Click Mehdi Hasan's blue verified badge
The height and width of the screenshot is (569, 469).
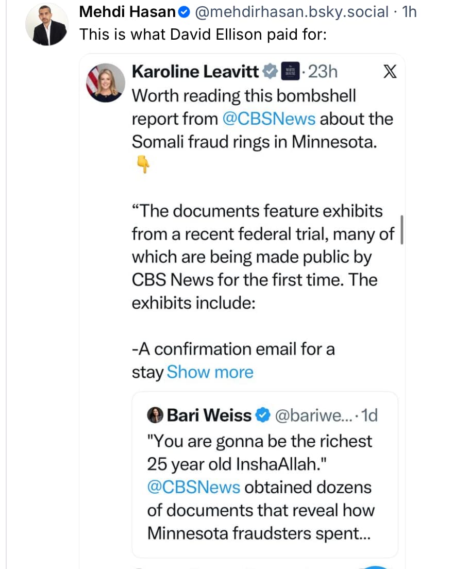pos(185,12)
